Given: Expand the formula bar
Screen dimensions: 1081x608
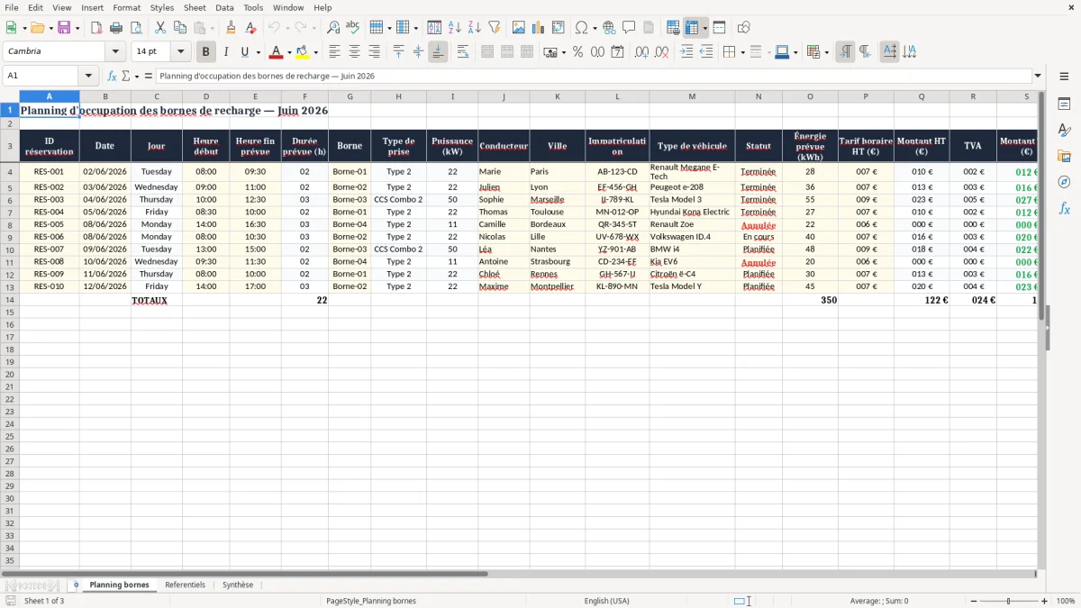Looking at the screenshot, I should click(1038, 76).
